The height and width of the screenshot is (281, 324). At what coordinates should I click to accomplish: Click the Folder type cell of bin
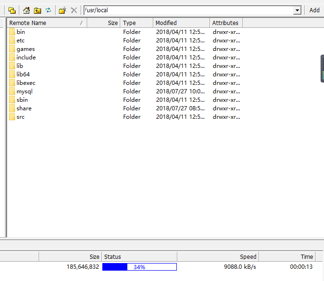pyautogui.click(x=132, y=32)
